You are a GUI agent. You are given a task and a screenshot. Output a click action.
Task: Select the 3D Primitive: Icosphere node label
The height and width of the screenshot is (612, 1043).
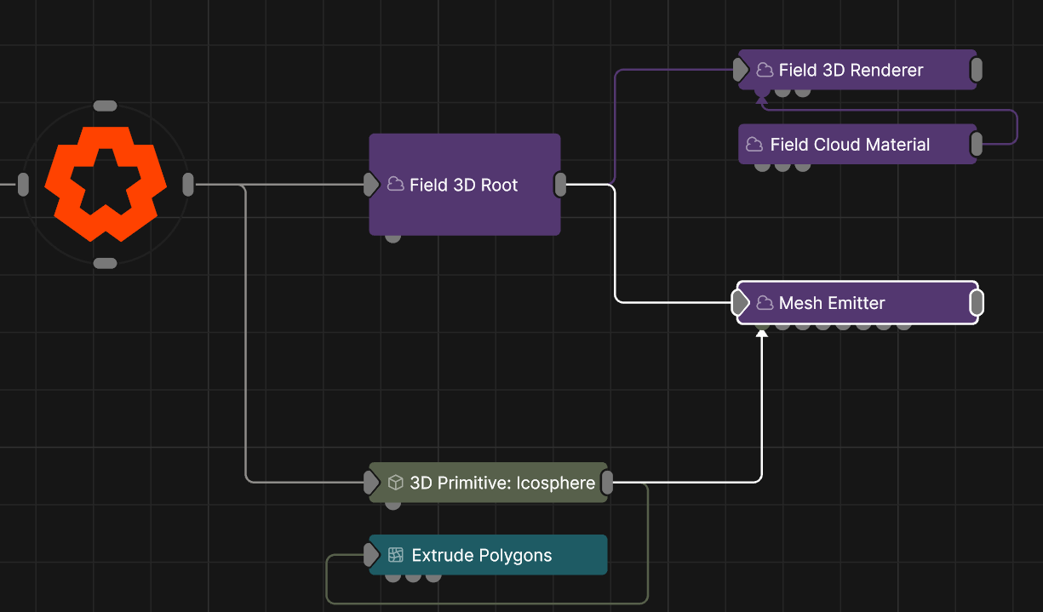(x=502, y=483)
